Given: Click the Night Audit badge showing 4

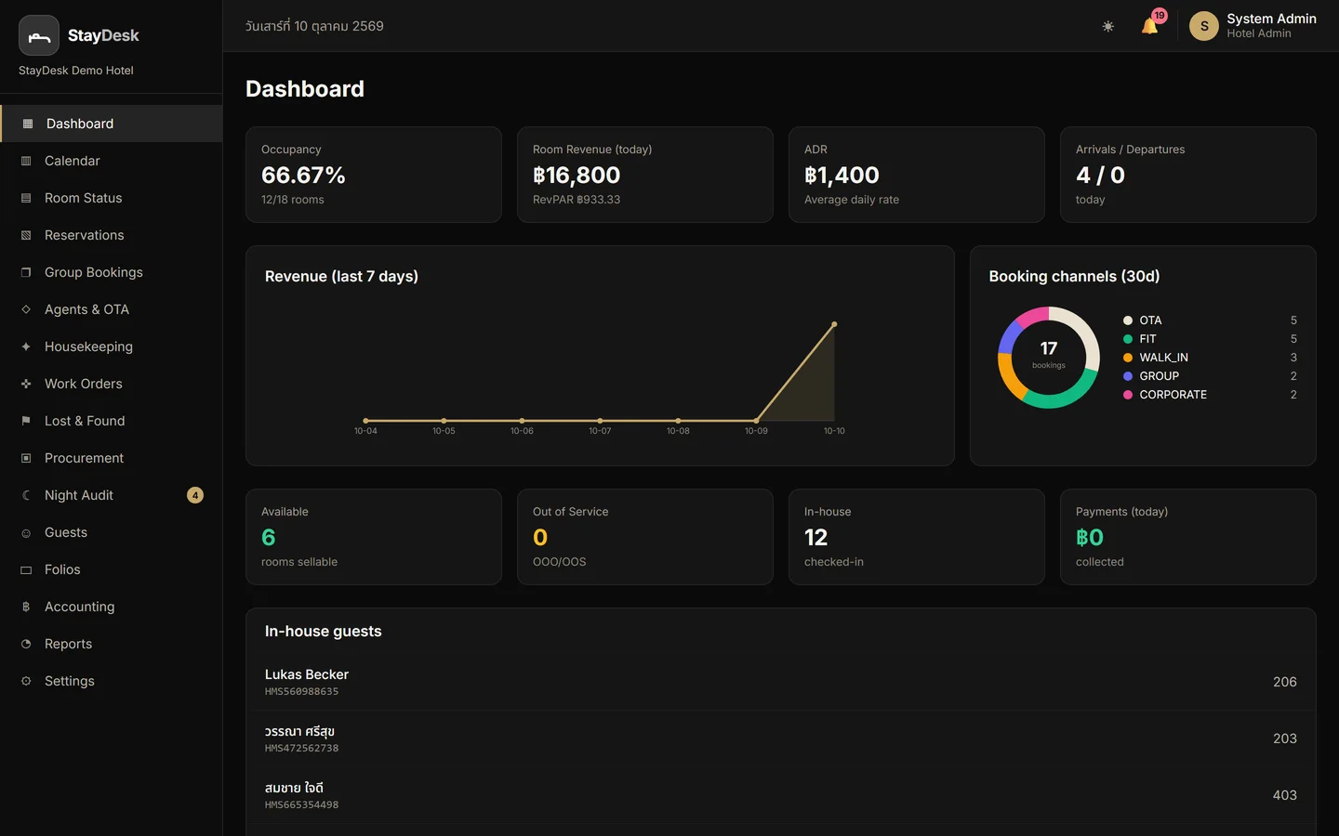Looking at the screenshot, I should point(195,495).
